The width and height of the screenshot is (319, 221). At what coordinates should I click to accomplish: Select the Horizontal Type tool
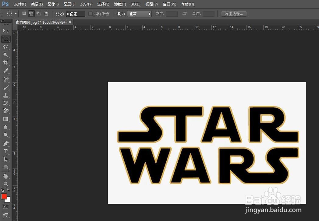pos(6,151)
